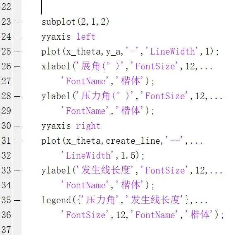Click the '展角(° )' string
This screenshot has width=240, height=235.
point(100,66)
